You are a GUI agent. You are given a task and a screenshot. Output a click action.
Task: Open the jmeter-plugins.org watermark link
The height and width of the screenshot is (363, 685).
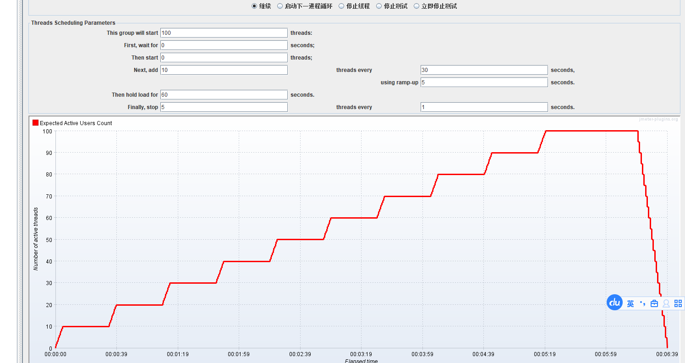click(x=658, y=119)
